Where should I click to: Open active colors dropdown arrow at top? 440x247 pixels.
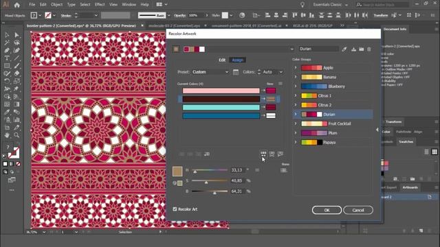pyautogui.click(x=291, y=49)
